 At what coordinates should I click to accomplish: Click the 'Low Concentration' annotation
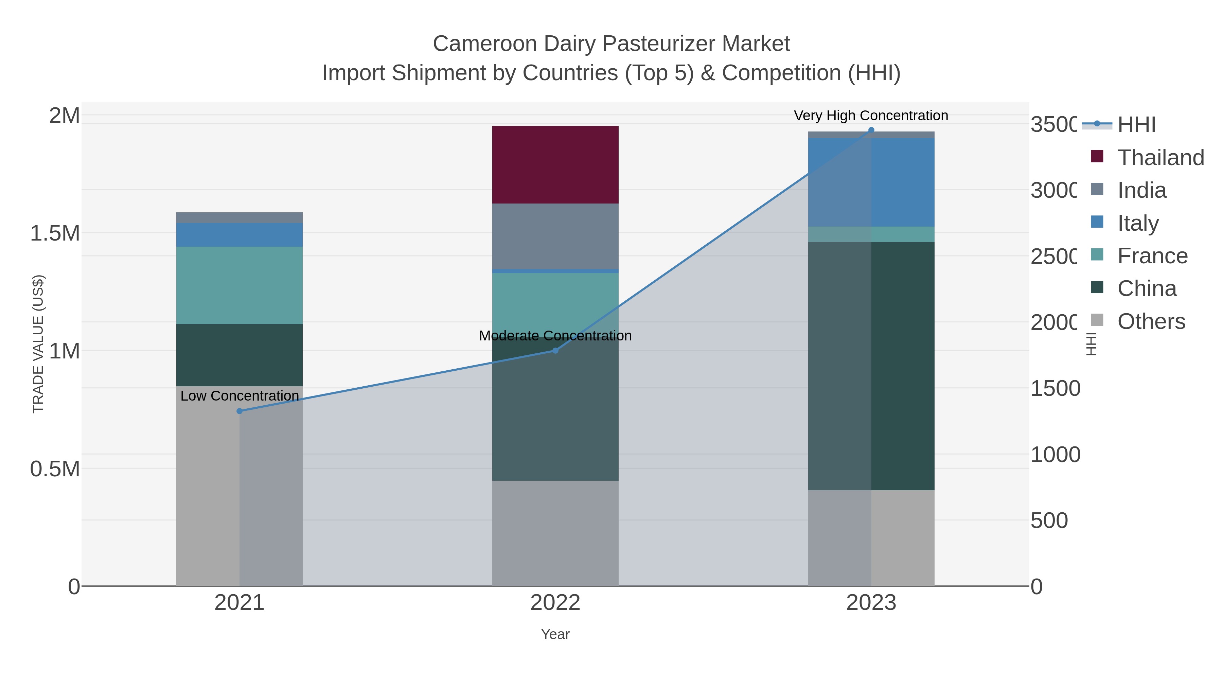(239, 395)
